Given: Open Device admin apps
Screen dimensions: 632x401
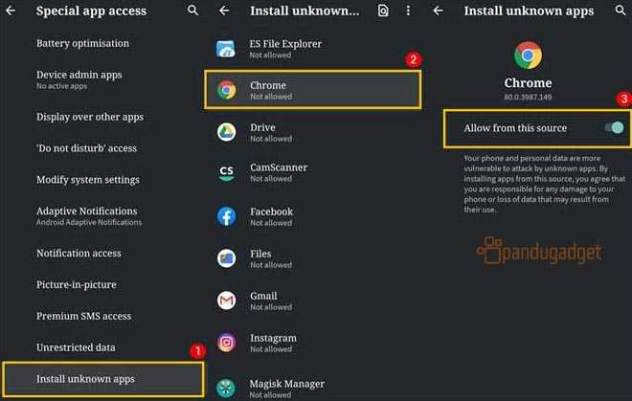Looking at the screenshot, I should coord(79,79).
